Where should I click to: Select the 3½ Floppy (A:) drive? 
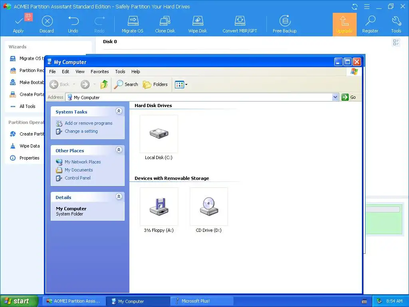coord(159,210)
